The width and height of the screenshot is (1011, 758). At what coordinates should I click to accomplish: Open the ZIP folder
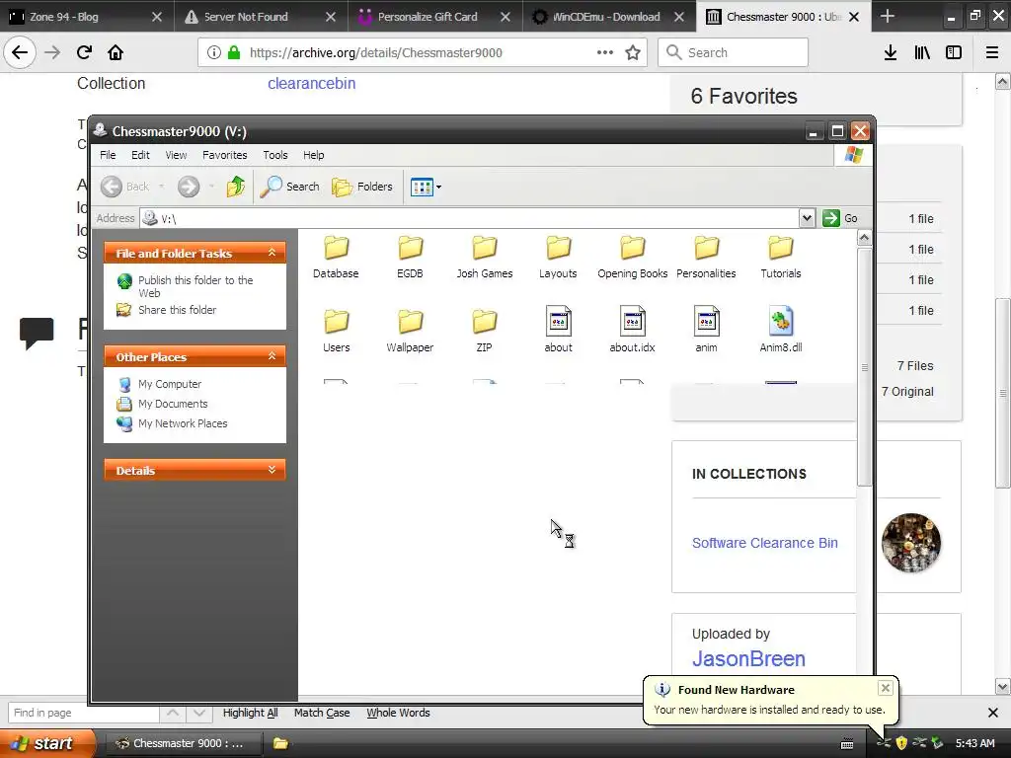484,331
